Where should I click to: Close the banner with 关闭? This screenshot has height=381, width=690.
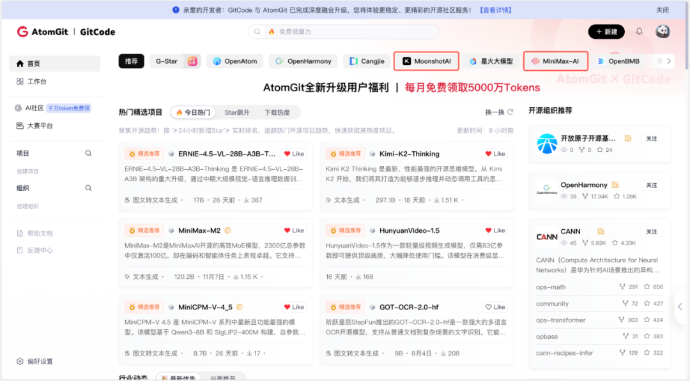tap(663, 10)
